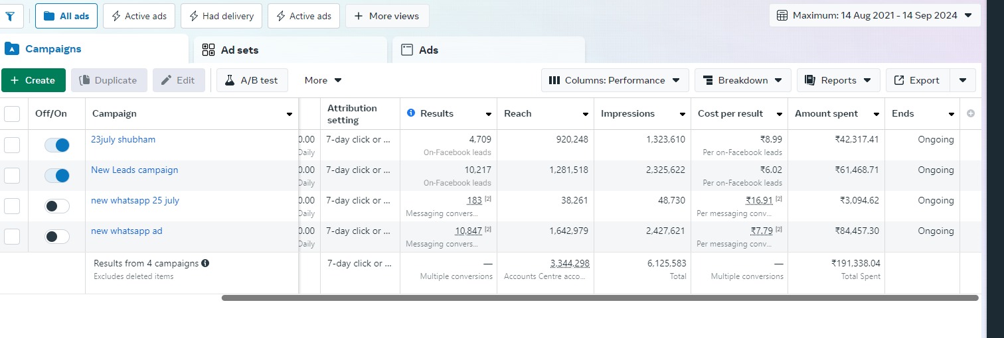
Task: Click the Results column info icon
Action: tap(411, 113)
